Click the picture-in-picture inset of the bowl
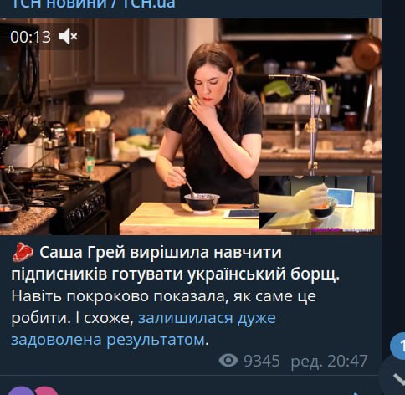The width and height of the screenshot is (405, 395). pos(317,203)
